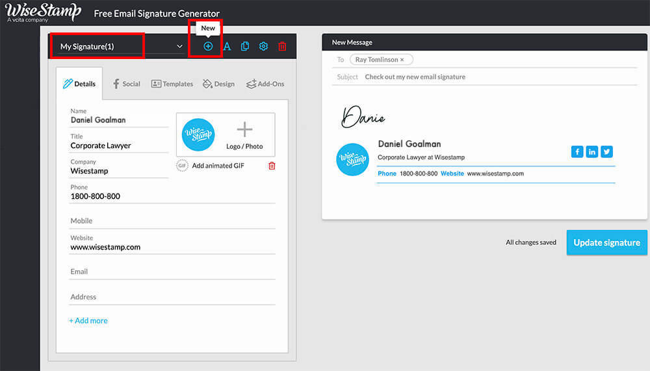Image resolution: width=650 pixels, height=371 pixels.
Task: Click the WiseStamp logo in signature preview
Action: 352,160
